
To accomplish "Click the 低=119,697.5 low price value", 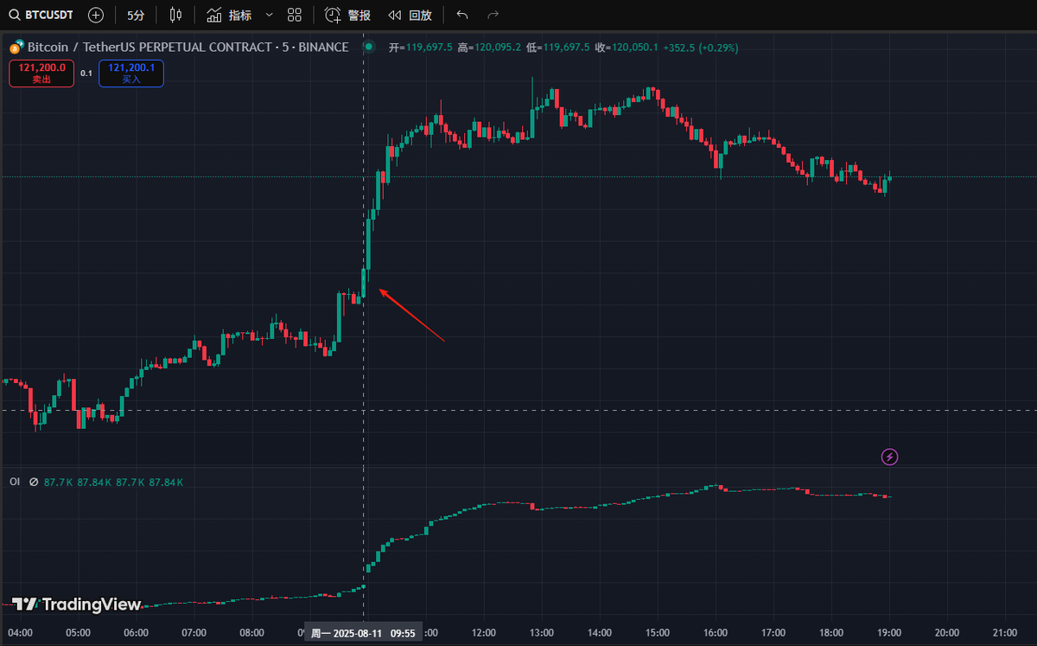I will [557, 48].
